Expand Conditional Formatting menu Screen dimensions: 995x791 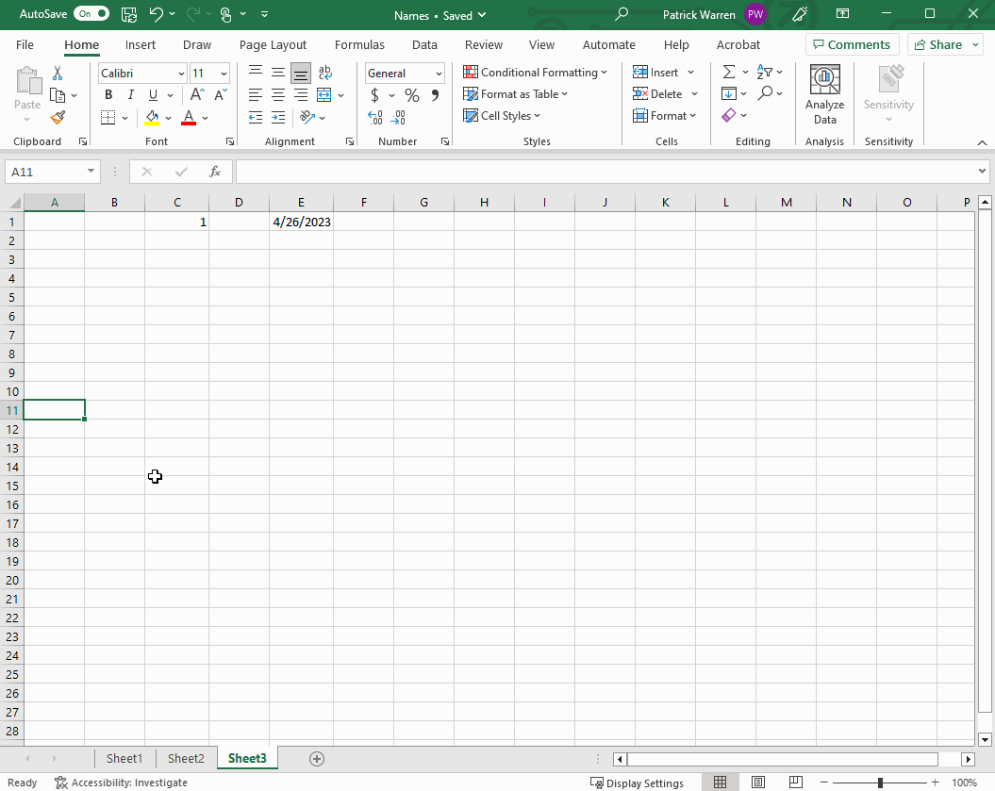click(535, 73)
